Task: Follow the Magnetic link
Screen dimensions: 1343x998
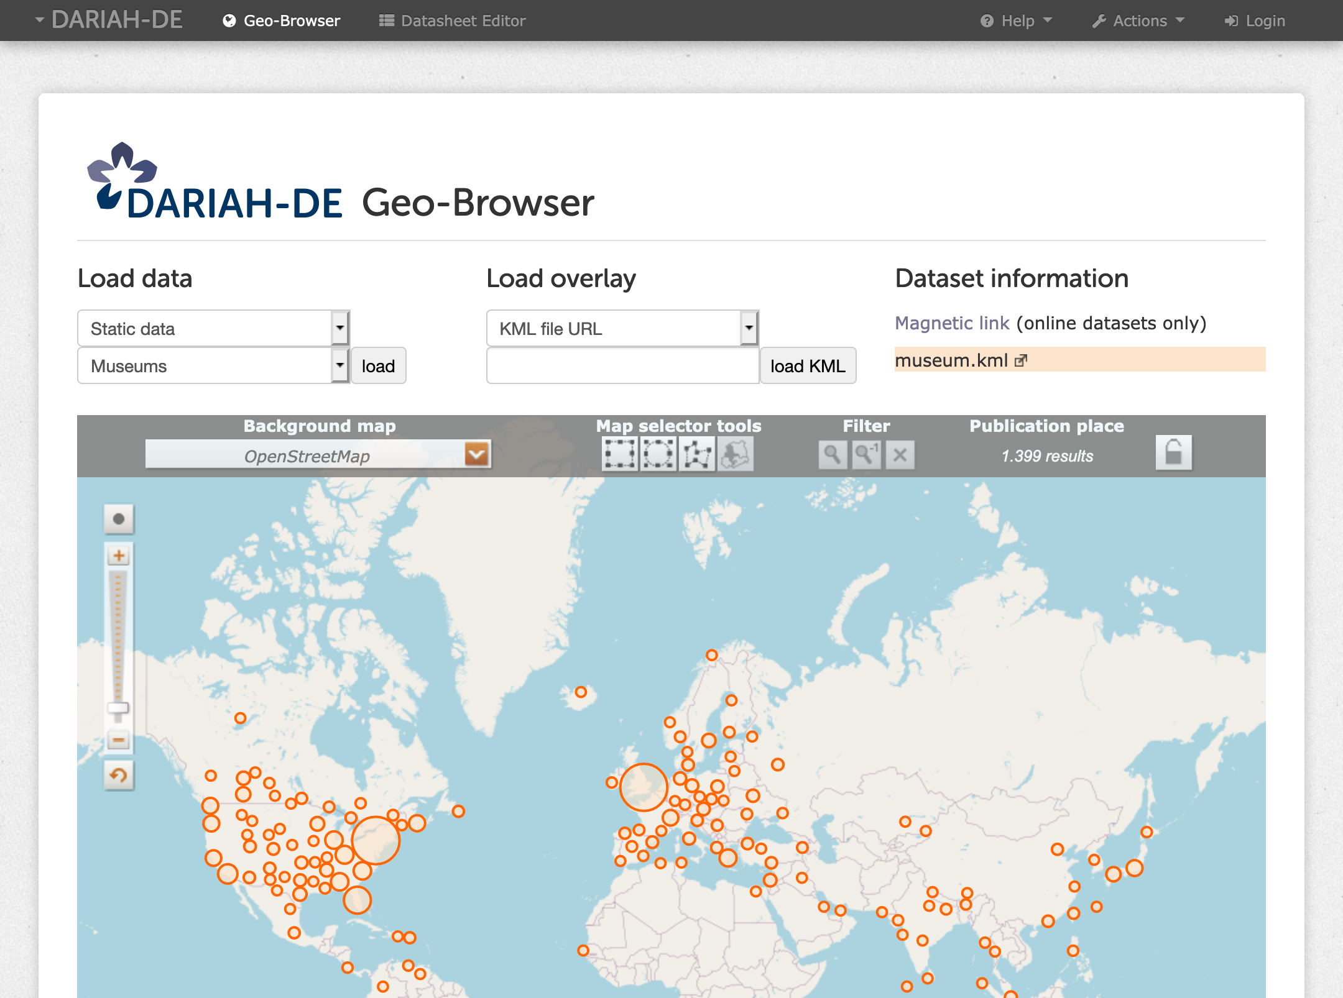Action: pyautogui.click(x=952, y=323)
